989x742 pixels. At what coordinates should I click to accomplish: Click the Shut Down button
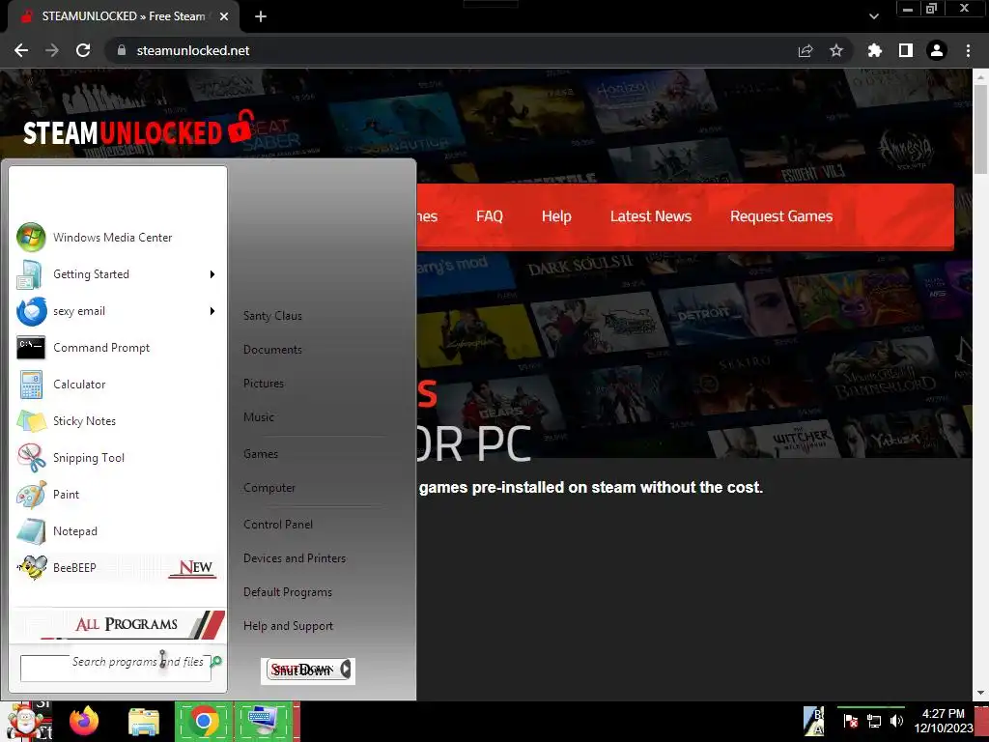pyautogui.click(x=301, y=671)
